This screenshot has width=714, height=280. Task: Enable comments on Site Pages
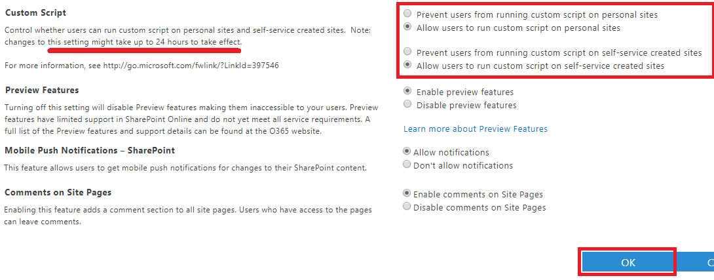[407, 194]
